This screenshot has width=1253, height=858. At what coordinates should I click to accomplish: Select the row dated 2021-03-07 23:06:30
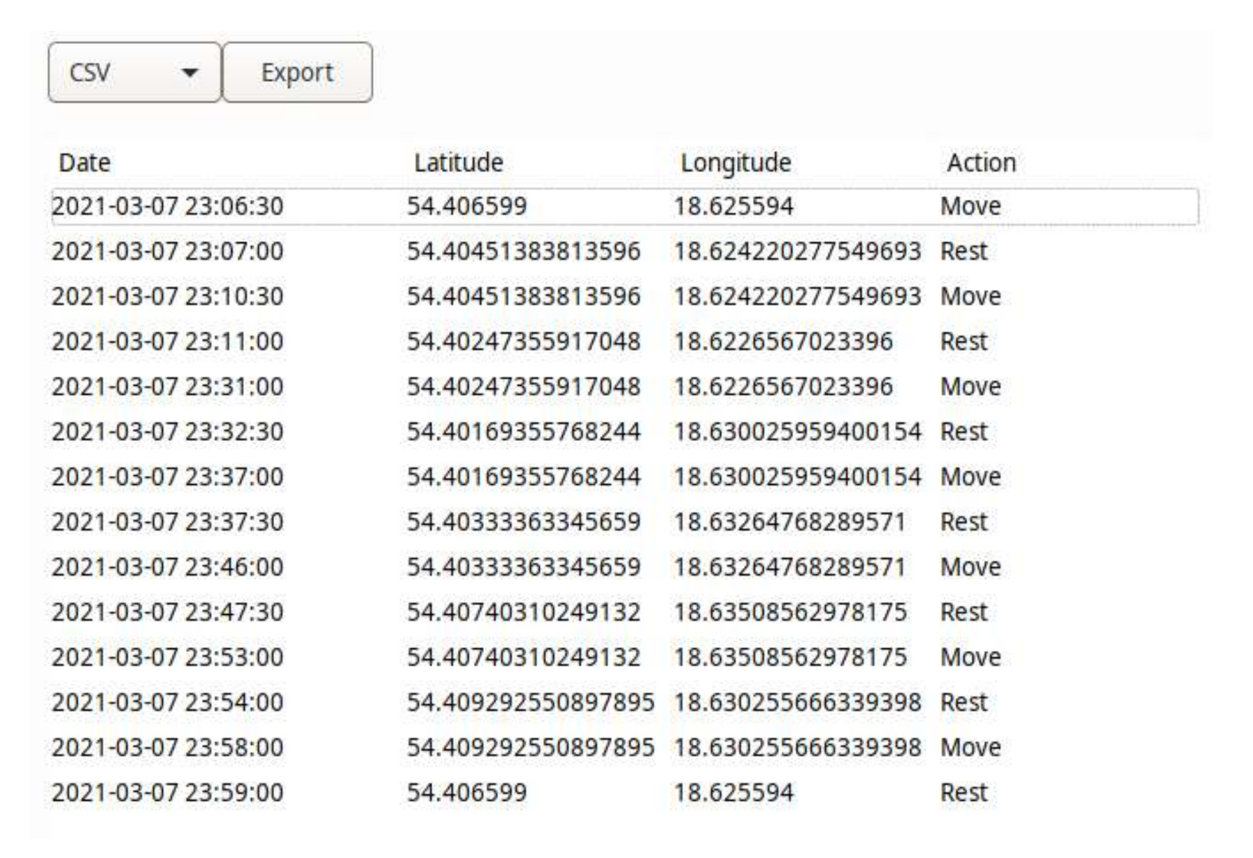168,207
